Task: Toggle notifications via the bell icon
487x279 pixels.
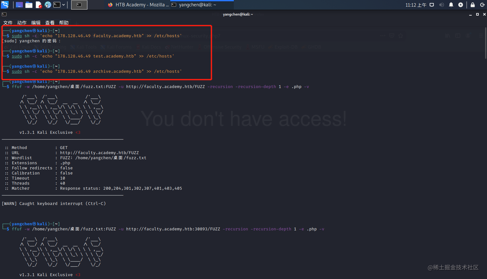Action: pyautogui.click(x=451, y=4)
